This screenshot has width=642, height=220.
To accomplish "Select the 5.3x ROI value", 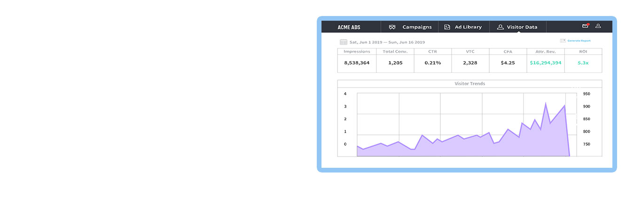I will [583, 63].
